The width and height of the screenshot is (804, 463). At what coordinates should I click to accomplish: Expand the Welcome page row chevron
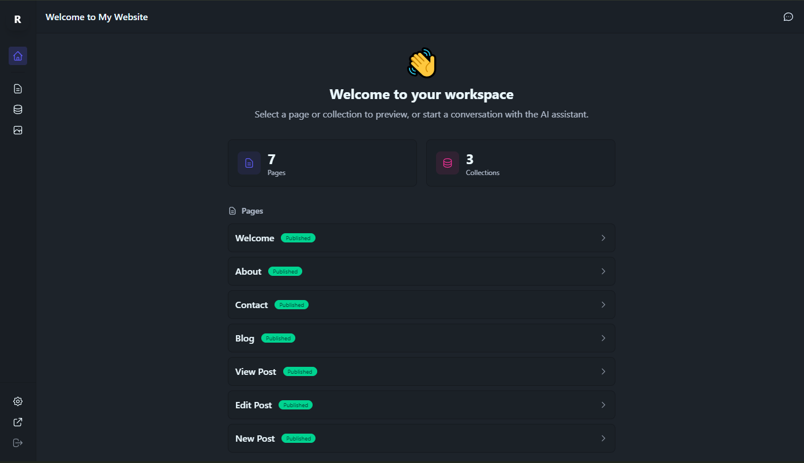click(x=603, y=238)
